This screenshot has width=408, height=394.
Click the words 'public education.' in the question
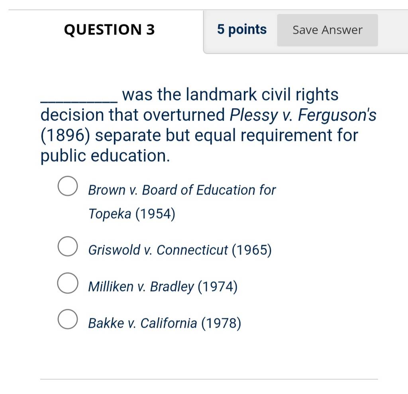coord(105,156)
